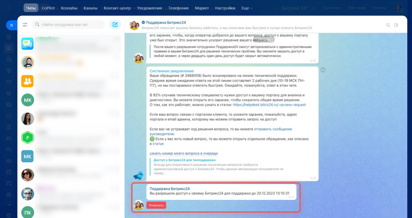Switch to the CoPilot tab
This screenshot has width=412, height=218.
(49, 8)
